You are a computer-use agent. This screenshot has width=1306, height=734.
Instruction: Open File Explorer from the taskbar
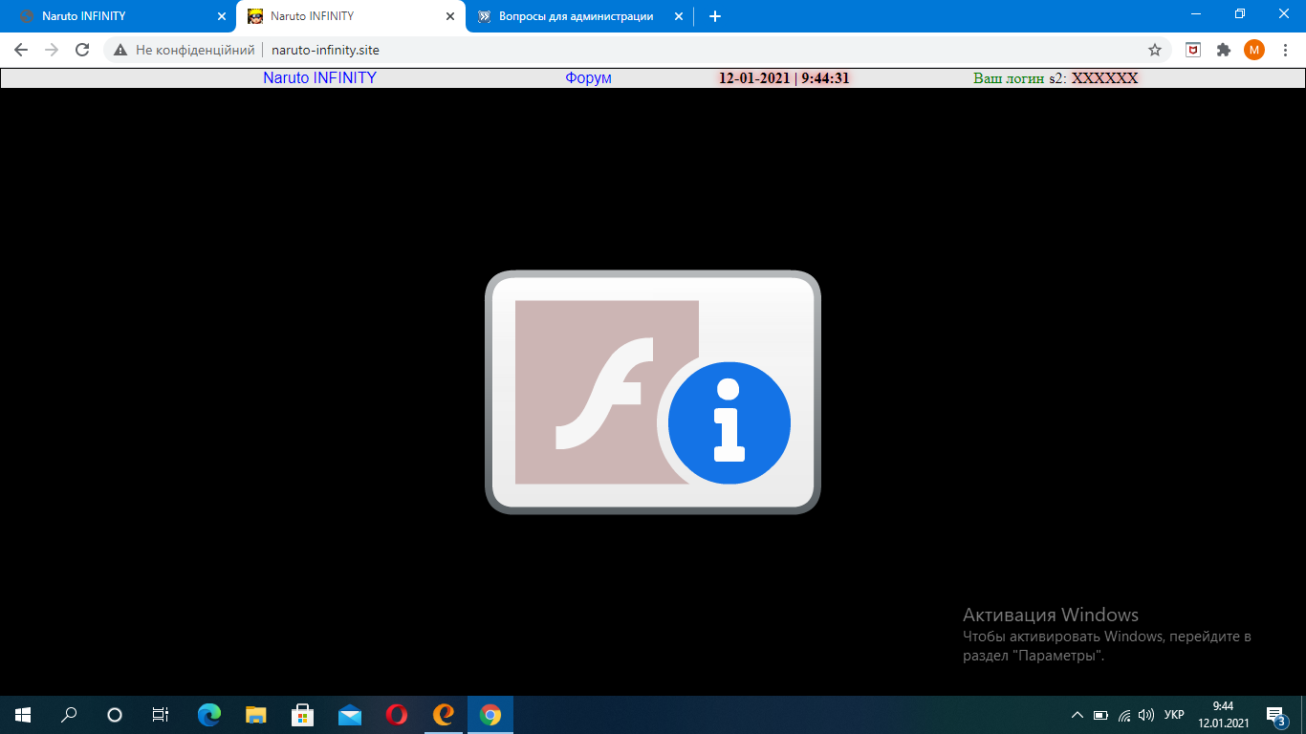tap(255, 715)
